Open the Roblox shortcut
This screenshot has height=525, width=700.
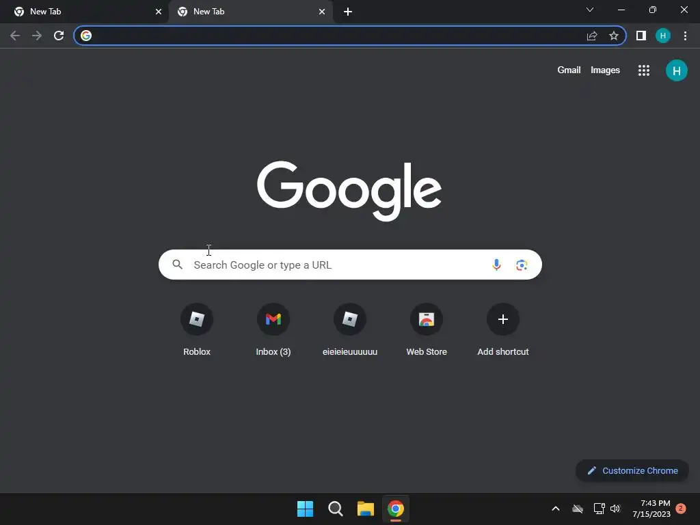(197, 329)
